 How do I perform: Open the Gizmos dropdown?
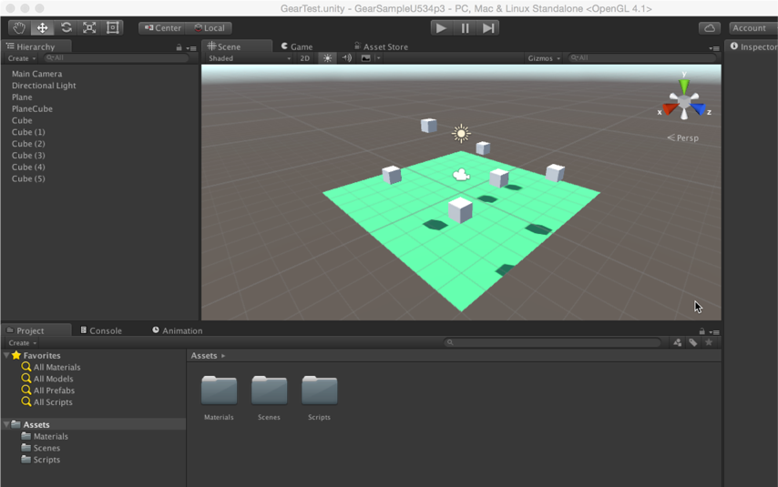544,58
